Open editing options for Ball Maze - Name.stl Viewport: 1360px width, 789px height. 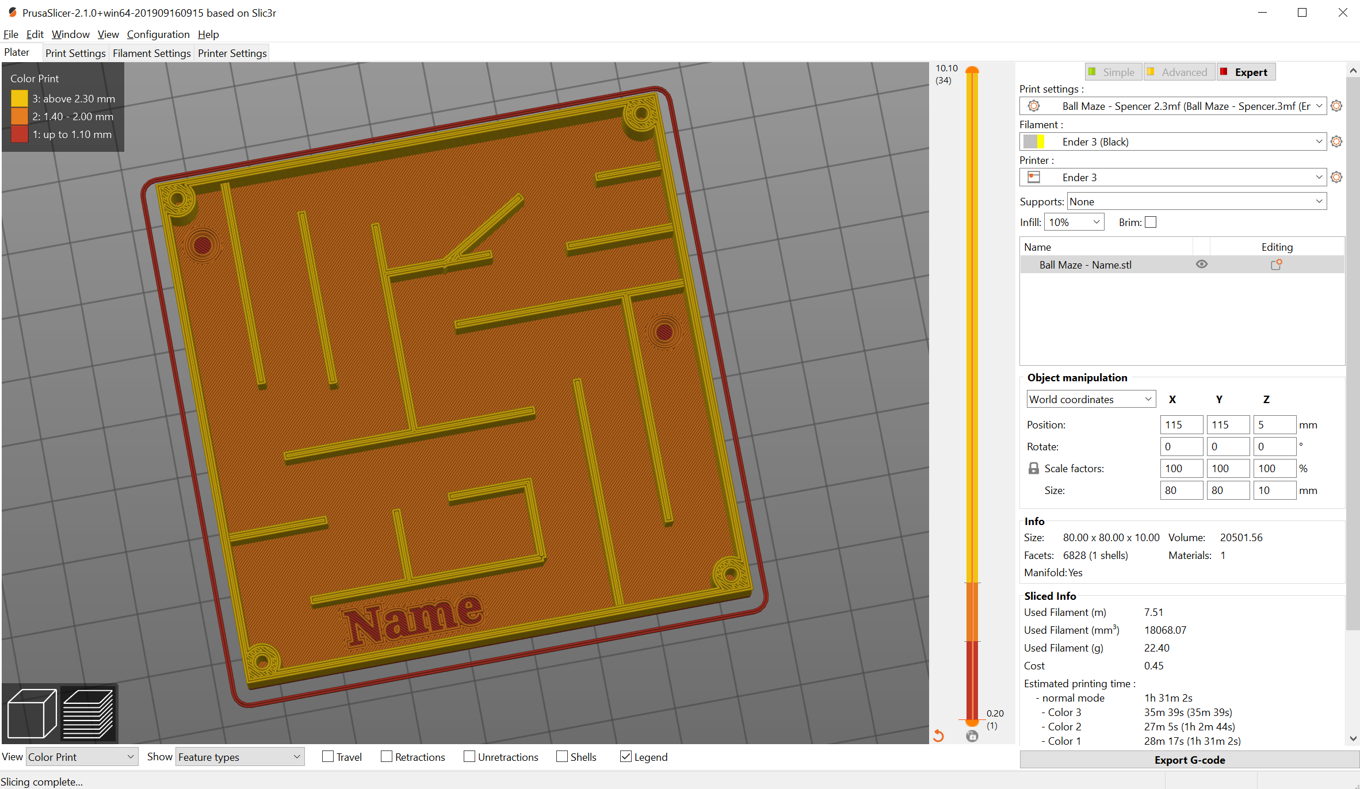click(x=1277, y=265)
